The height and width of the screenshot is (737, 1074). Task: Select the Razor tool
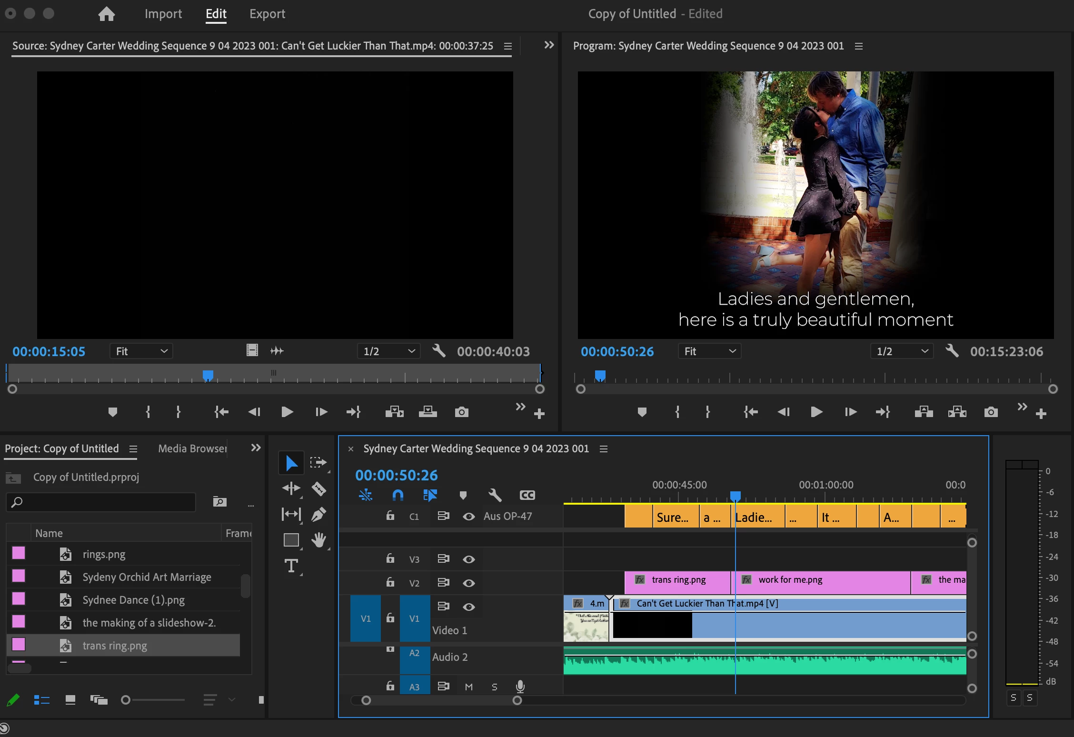(318, 488)
